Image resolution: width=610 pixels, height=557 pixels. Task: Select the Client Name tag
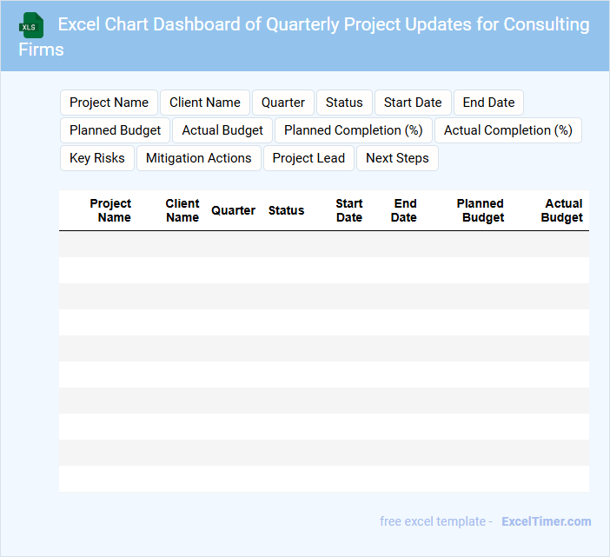coord(205,103)
